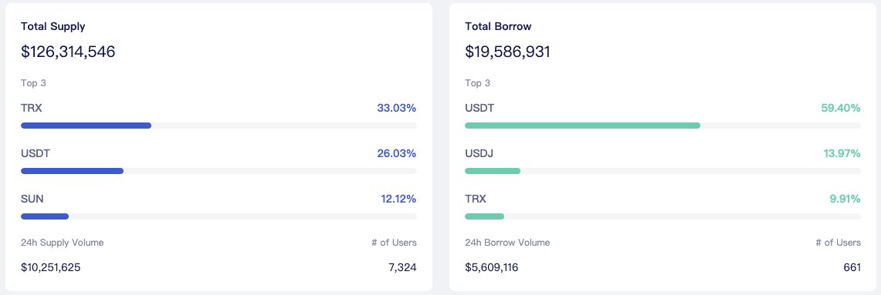Click the TRX label under Total Supply
881x295 pixels.
point(32,109)
